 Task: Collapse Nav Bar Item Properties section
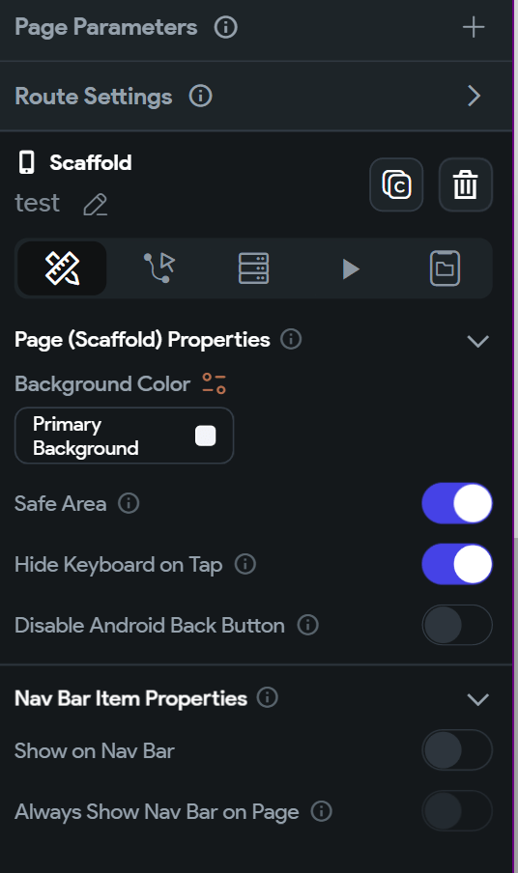pos(477,699)
